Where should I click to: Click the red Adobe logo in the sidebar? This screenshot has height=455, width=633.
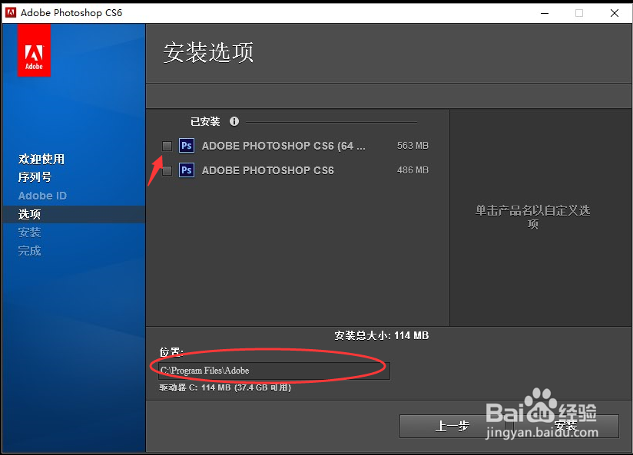(34, 50)
